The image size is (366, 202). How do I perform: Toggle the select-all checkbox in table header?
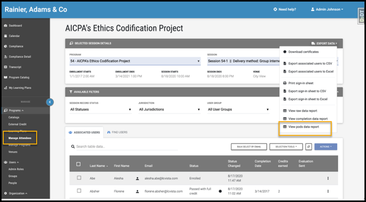pos(79,164)
